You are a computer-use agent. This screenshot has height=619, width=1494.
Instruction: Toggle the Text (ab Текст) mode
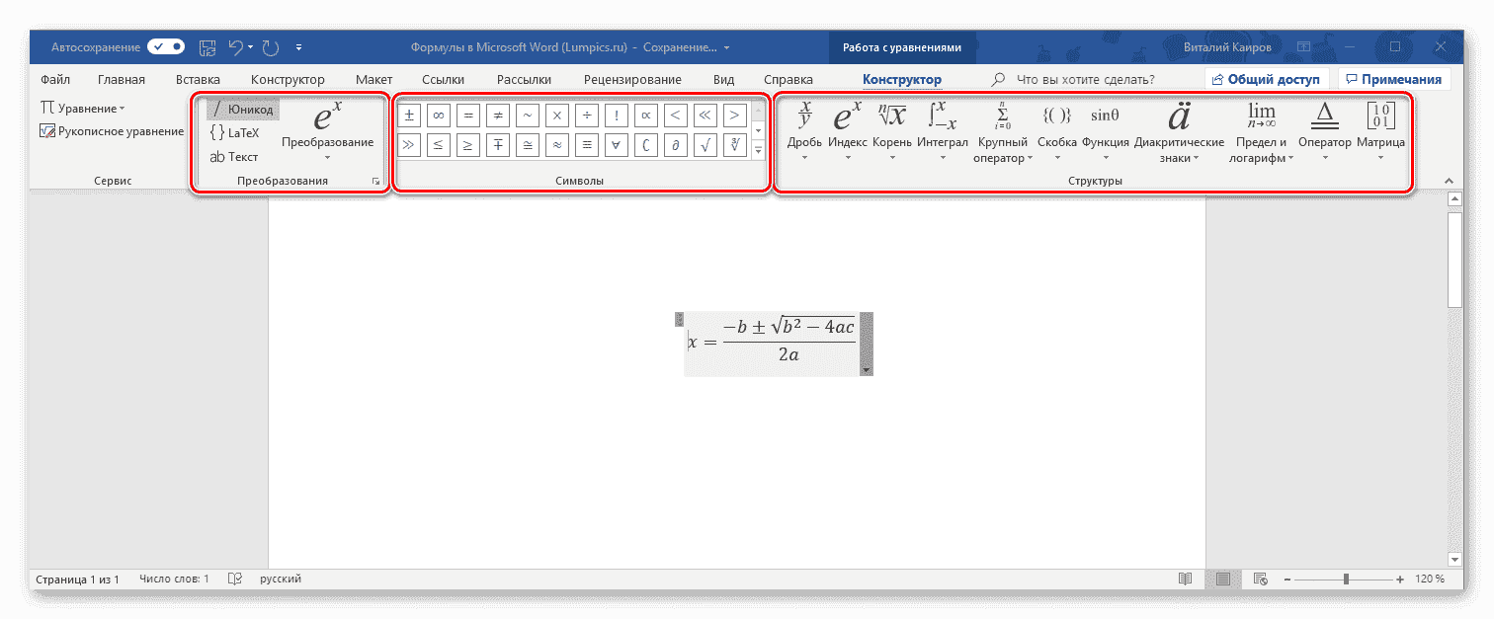(234, 157)
